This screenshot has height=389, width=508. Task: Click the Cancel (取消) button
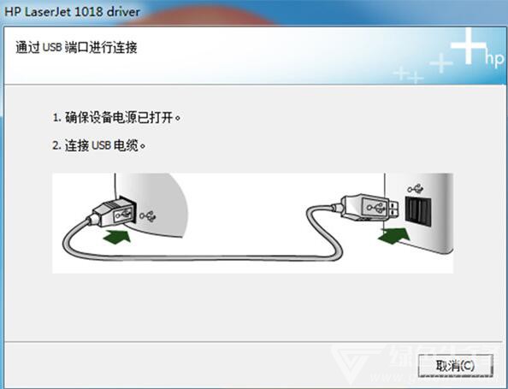pyautogui.click(x=456, y=366)
